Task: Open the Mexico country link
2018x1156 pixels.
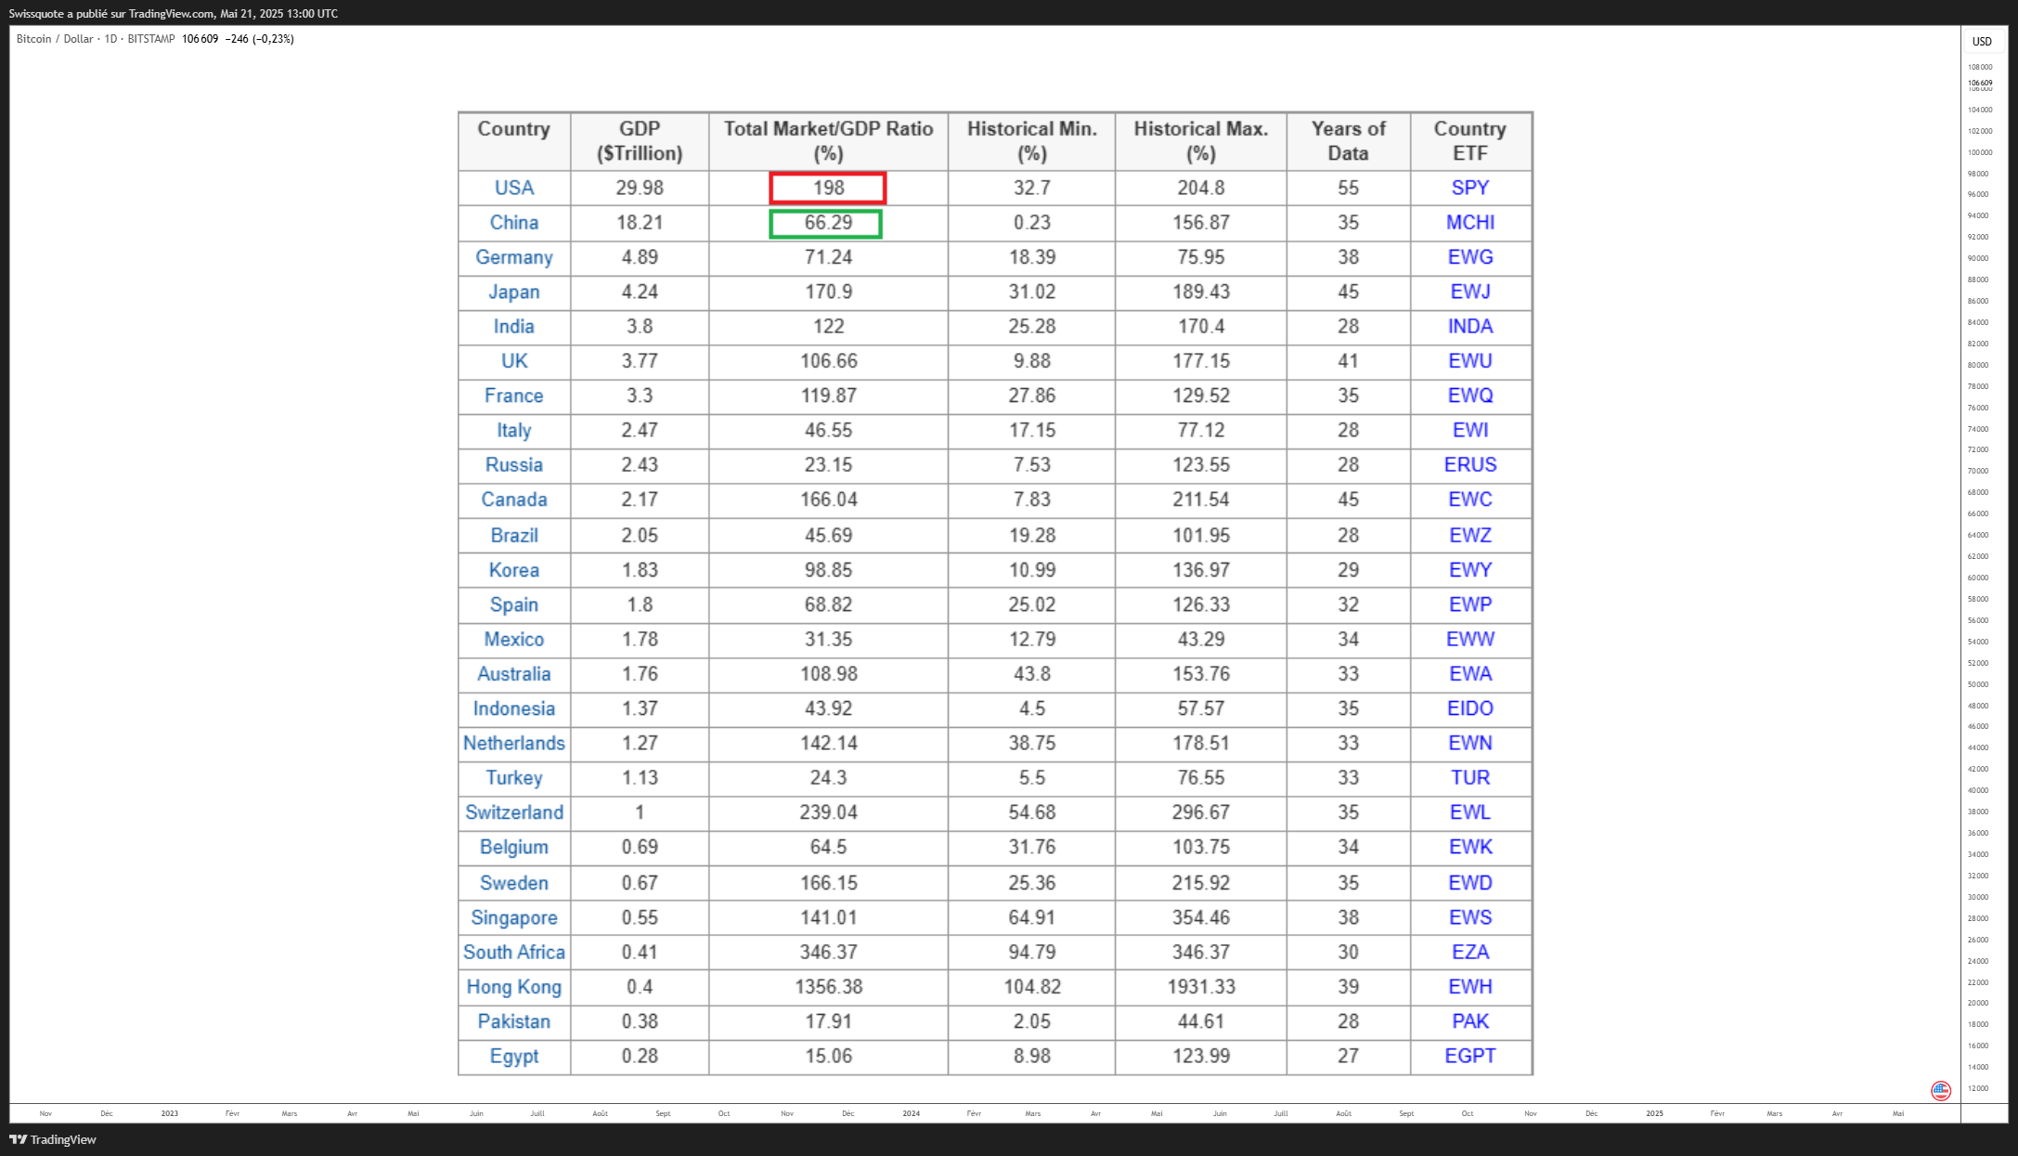Action: pyautogui.click(x=514, y=640)
